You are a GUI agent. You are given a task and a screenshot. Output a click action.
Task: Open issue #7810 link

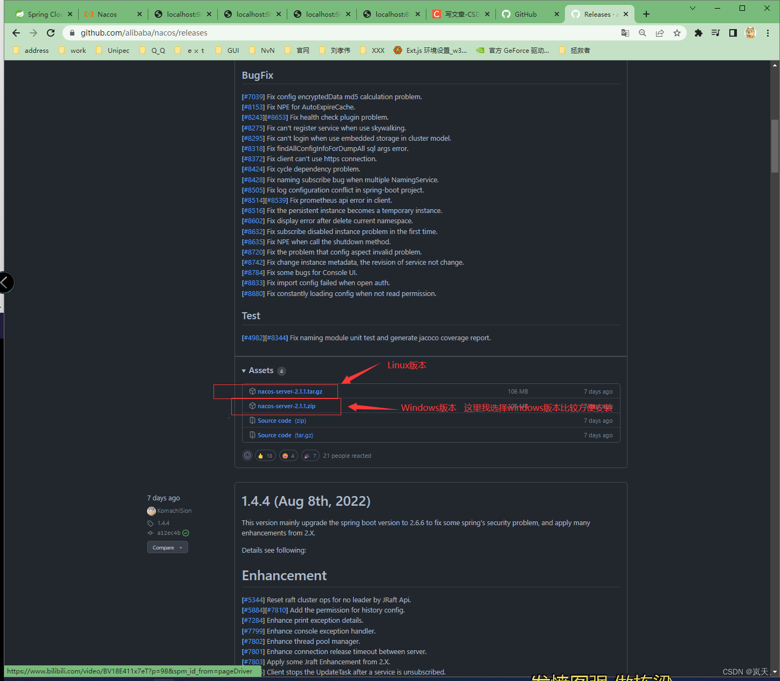pos(277,610)
